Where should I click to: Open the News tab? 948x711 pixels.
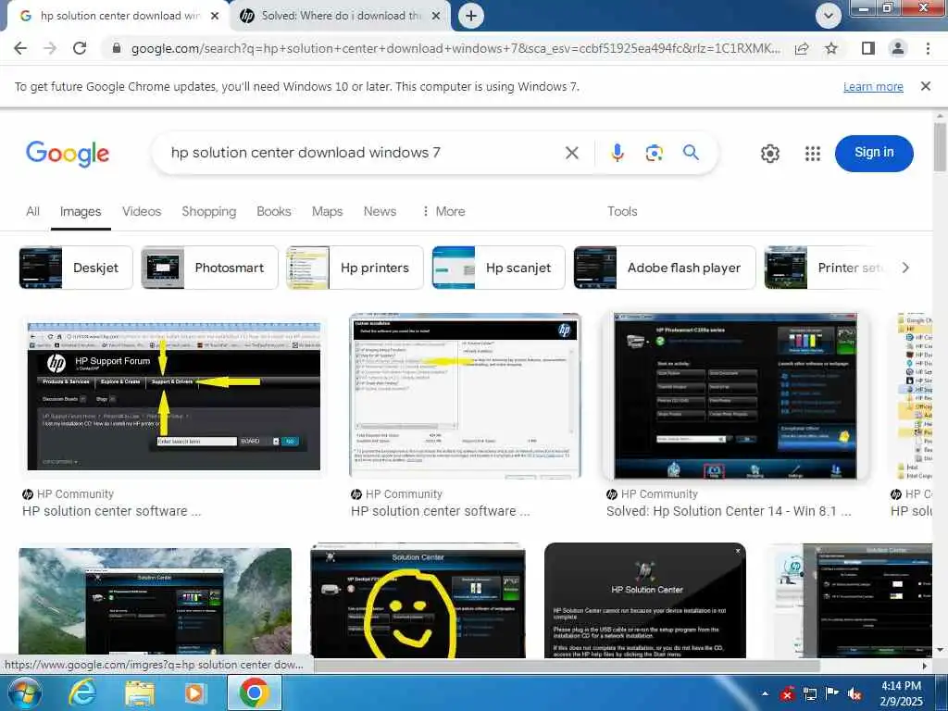pyautogui.click(x=380, y=212)
